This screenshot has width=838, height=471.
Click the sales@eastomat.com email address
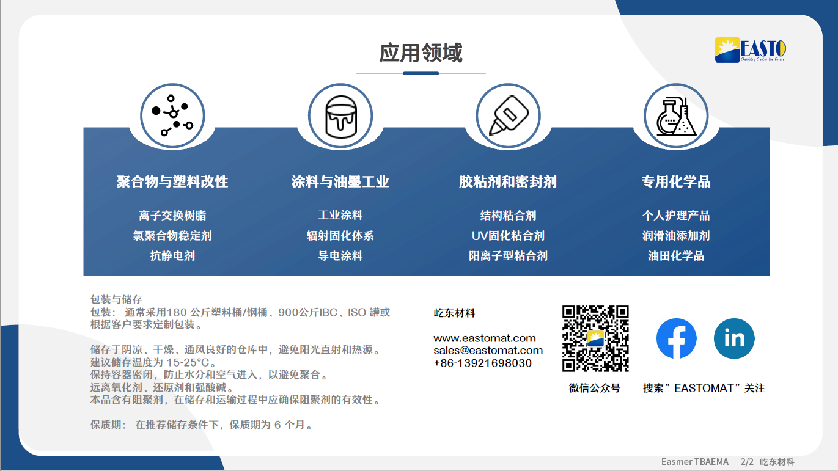[x=488, y=350]
